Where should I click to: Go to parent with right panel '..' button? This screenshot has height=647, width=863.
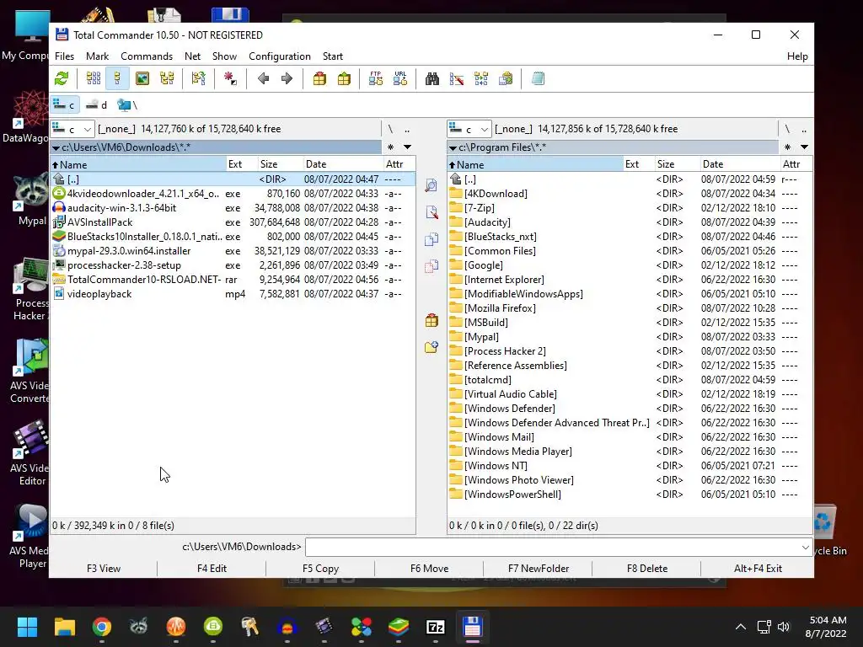804,129
